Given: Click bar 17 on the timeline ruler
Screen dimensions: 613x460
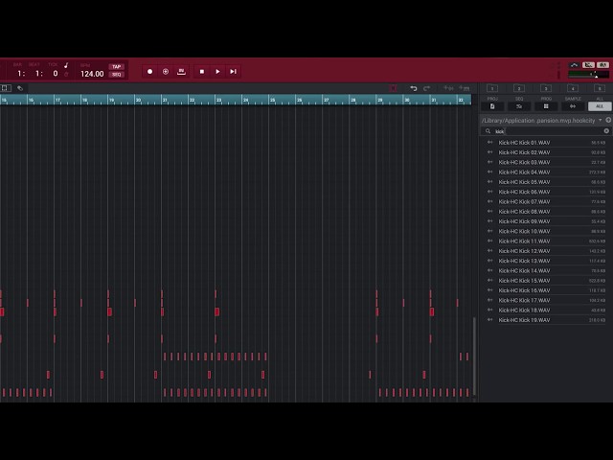Looking at the screenshot, I should click(57, 100).
